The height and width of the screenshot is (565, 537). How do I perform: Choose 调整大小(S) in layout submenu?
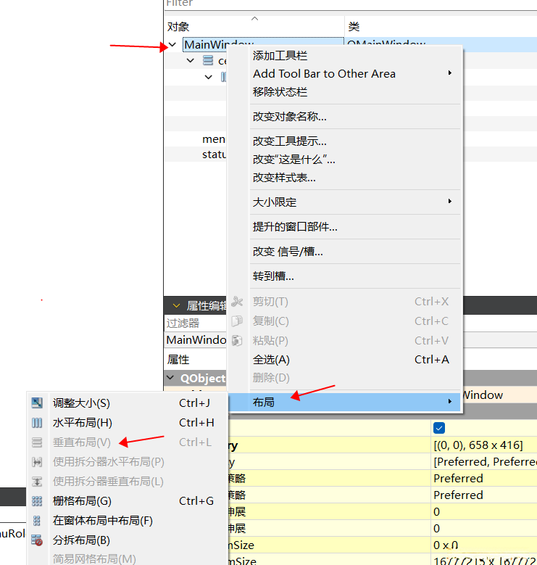click(x=81, y=403)
